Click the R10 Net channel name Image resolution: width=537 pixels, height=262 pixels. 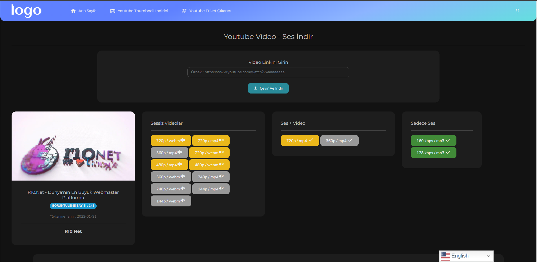point(73,231)
